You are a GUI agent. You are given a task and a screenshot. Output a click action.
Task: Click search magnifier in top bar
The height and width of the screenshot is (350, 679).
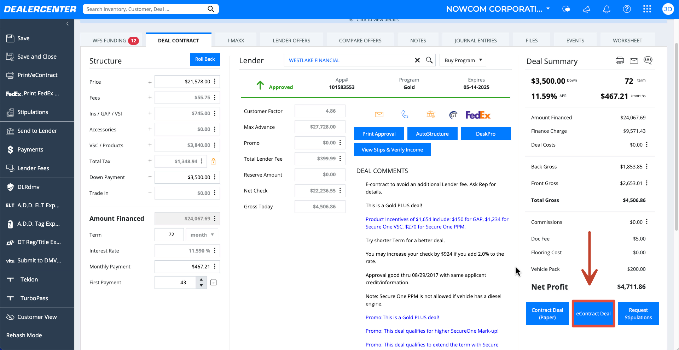pyautogui.click(x=211, y=9)
